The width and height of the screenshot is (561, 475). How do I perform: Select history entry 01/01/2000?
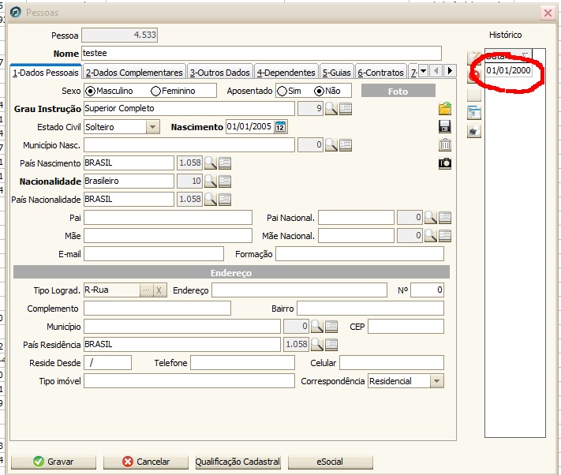click(508, 70)
